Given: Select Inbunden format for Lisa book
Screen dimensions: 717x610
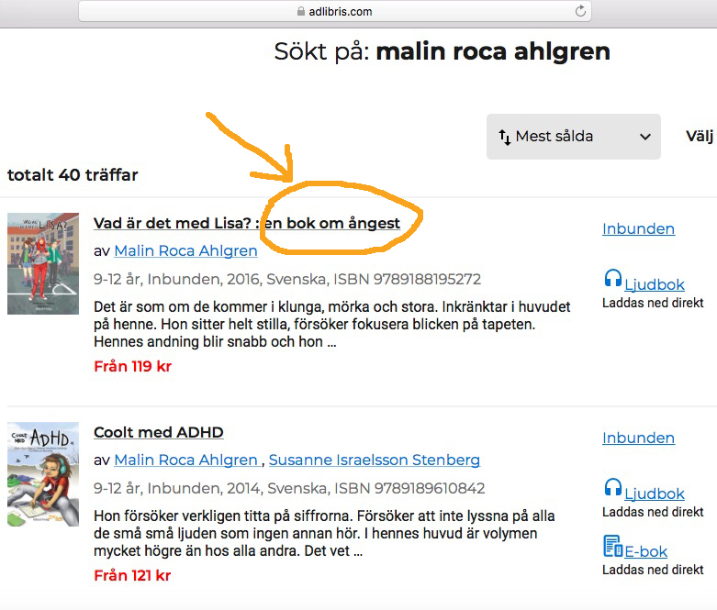Looking at the screenshot, I should coord(638,228).
